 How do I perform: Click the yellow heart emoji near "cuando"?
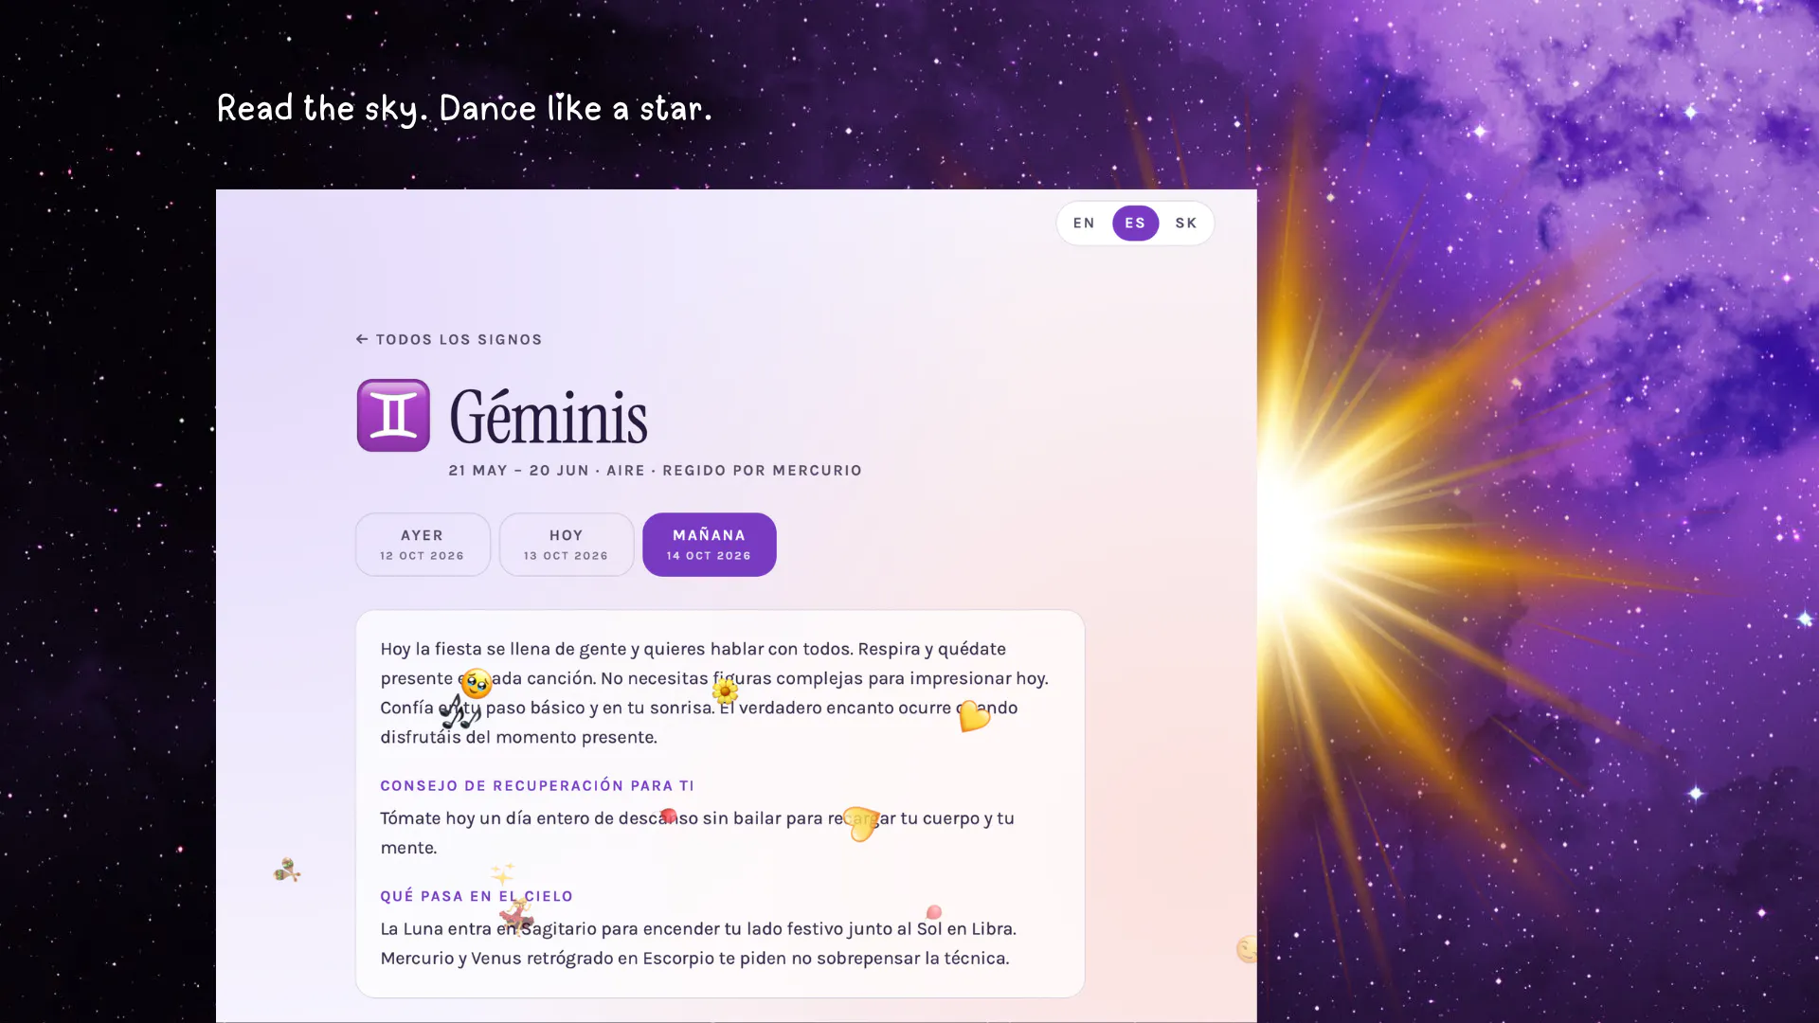(x=974, y=716)
